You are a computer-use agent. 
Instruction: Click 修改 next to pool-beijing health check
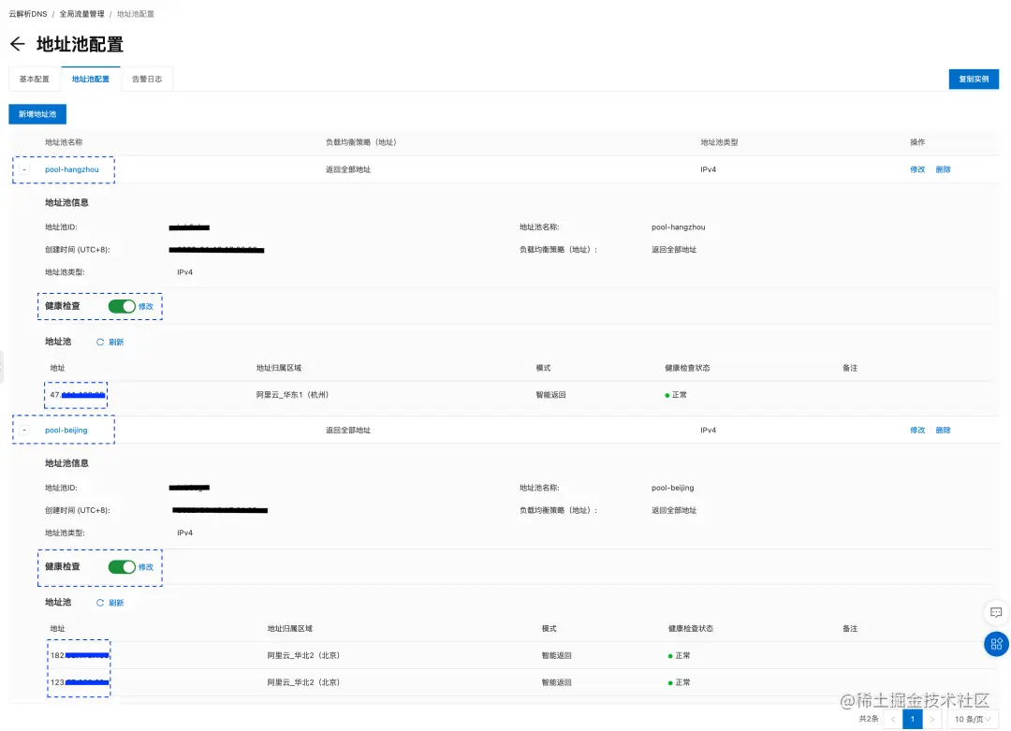tap(146, 567)
